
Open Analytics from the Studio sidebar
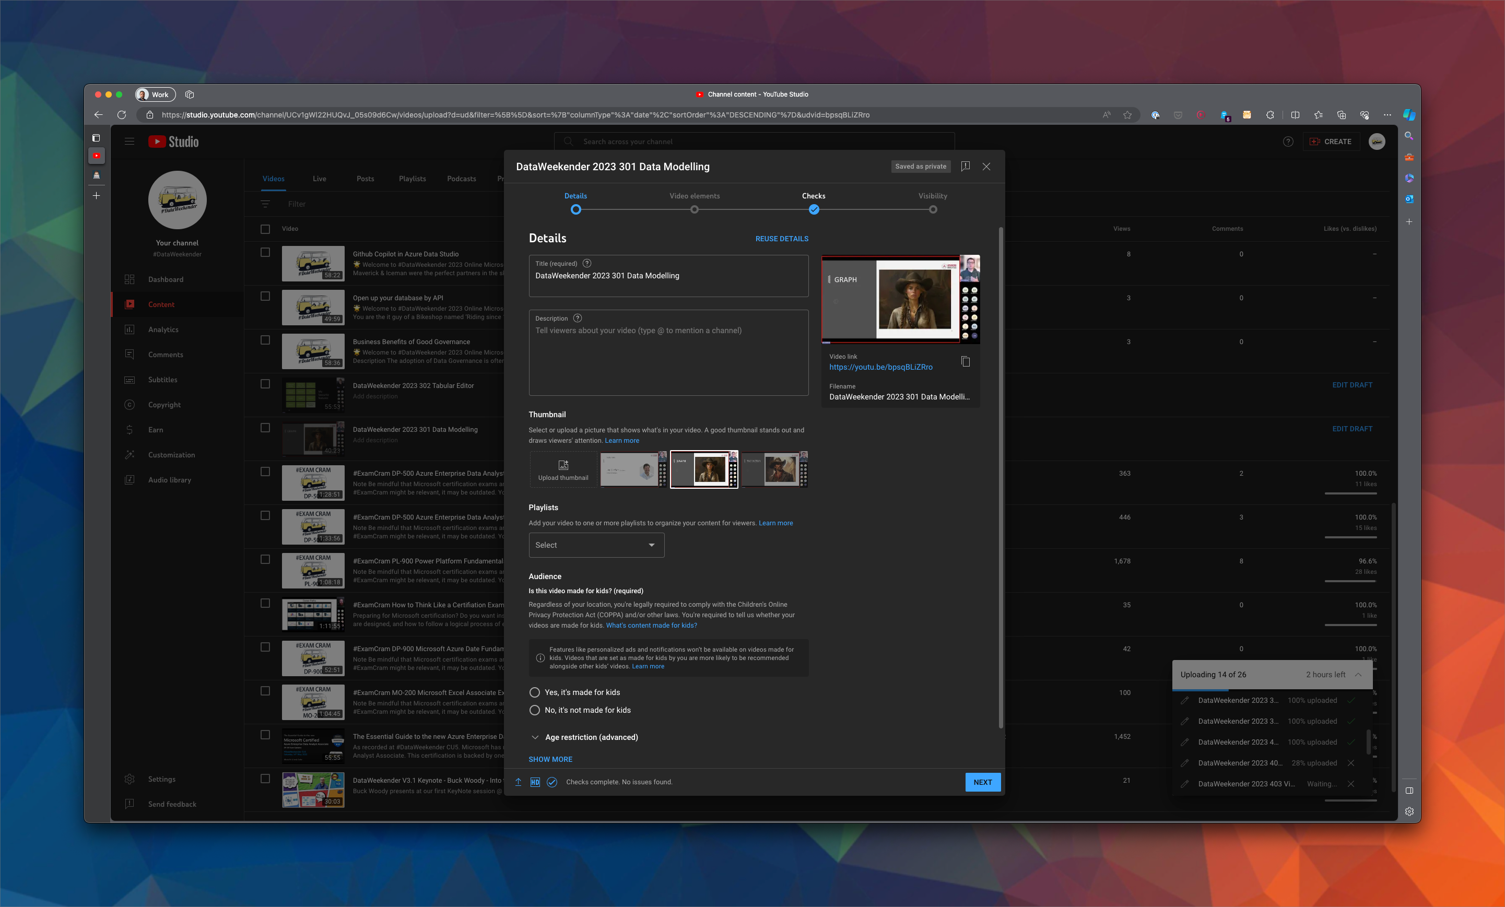[x=162, y=329]
